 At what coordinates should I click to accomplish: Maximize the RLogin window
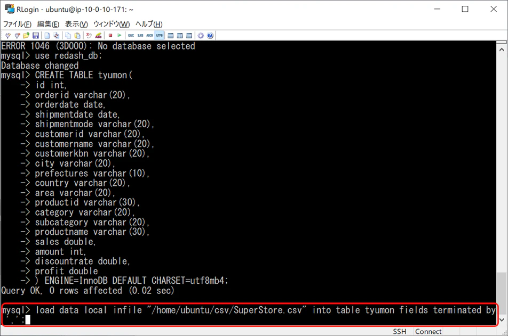point(465,9)
